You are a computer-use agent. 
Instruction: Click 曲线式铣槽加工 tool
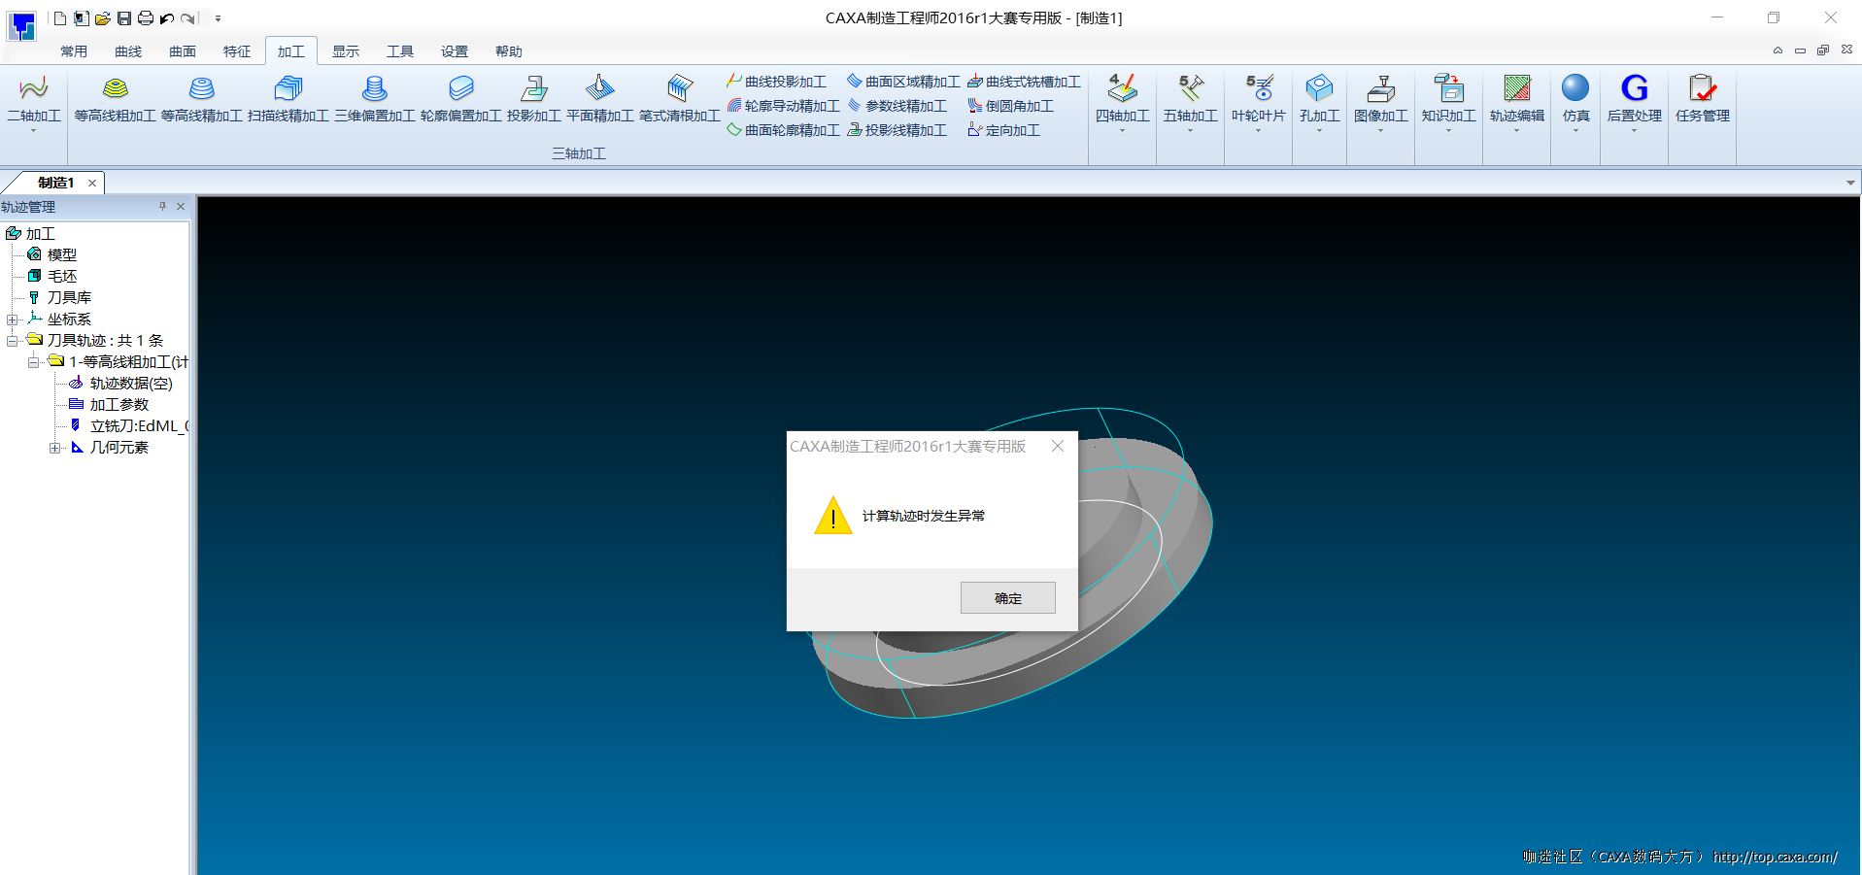(1024, 82)
